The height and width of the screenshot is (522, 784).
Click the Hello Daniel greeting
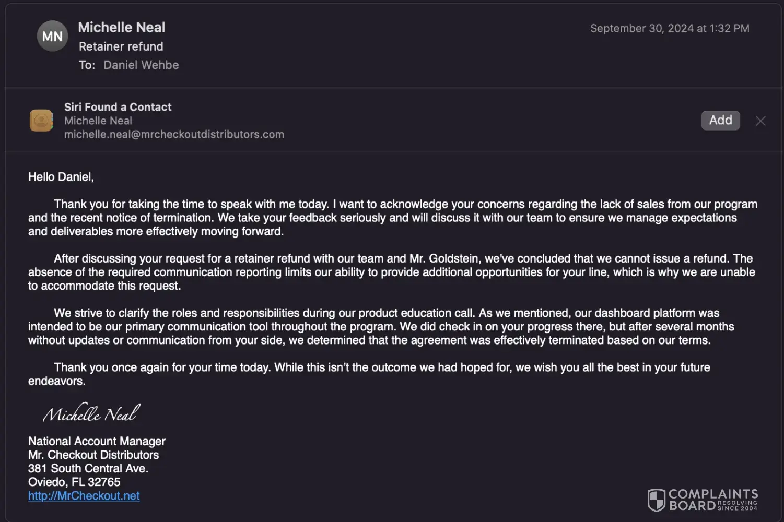[61, 177]
